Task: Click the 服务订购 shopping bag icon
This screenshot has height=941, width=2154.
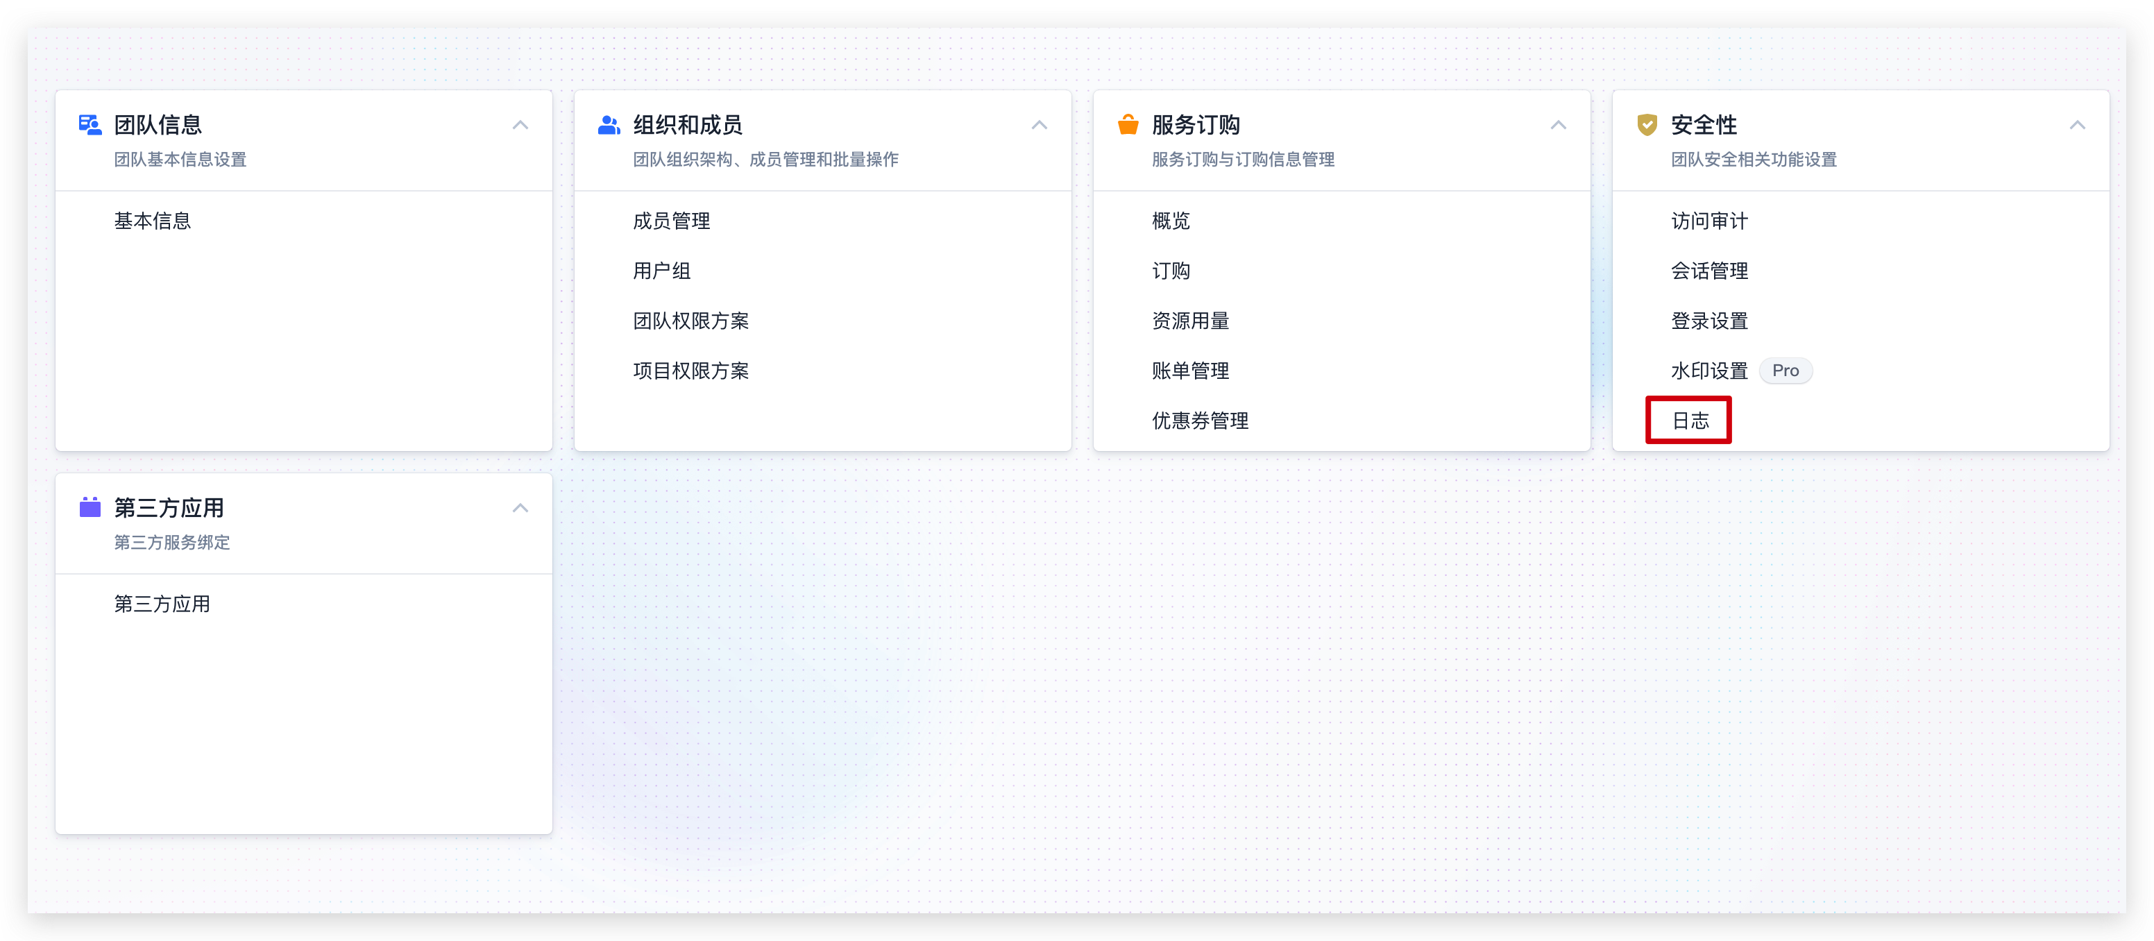Action: (1128, 125)
